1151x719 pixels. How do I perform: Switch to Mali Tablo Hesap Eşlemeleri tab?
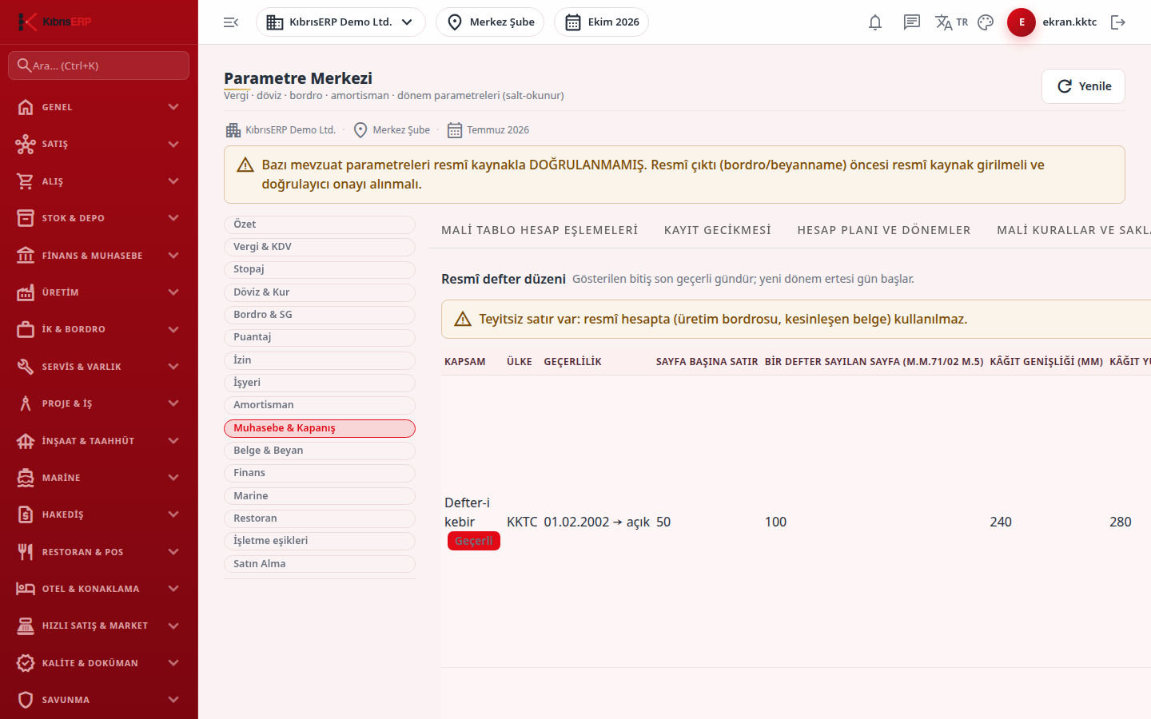pos(540,230)
